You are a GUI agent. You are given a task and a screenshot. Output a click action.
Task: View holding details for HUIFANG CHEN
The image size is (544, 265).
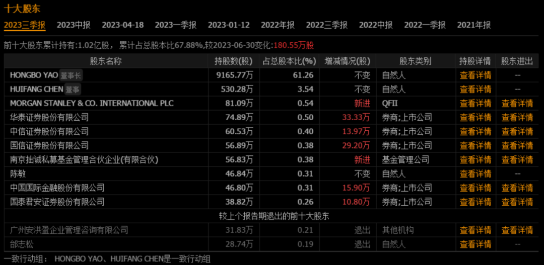coord(475,90)
